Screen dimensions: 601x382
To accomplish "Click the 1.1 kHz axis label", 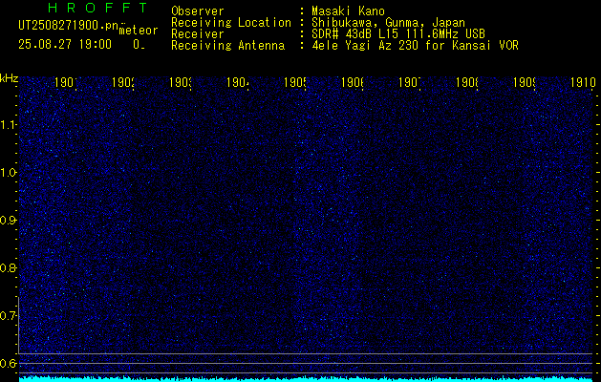I will [x=8, y=124].
